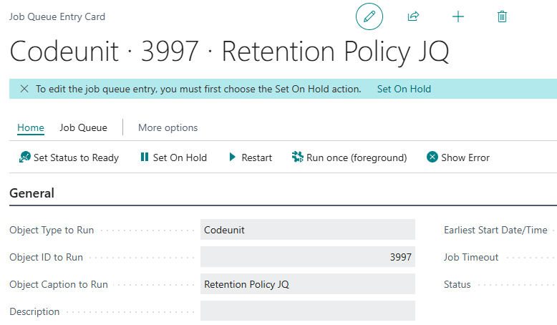Image resolution: width=557 pixels, height=325 pixels.
Task: Click Set Status to Ready icon
Action: (24, 157)
